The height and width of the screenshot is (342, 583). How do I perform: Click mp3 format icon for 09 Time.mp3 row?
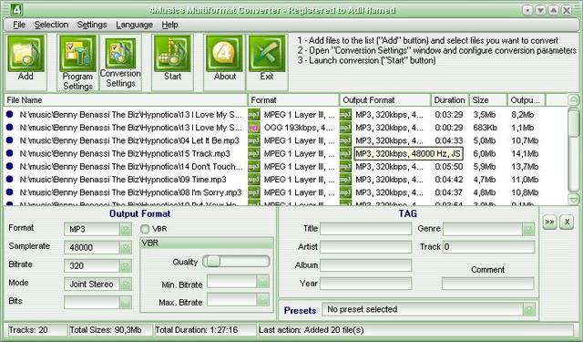coord(253,180)
